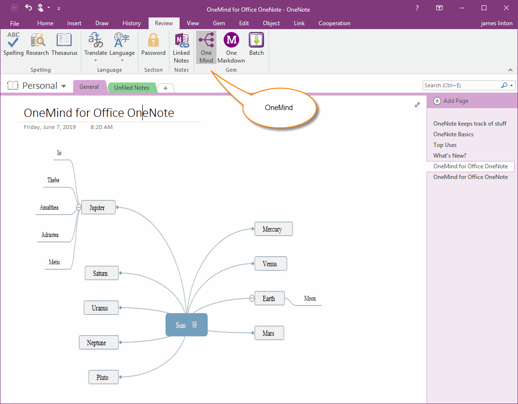Select the Venus node

271,264
